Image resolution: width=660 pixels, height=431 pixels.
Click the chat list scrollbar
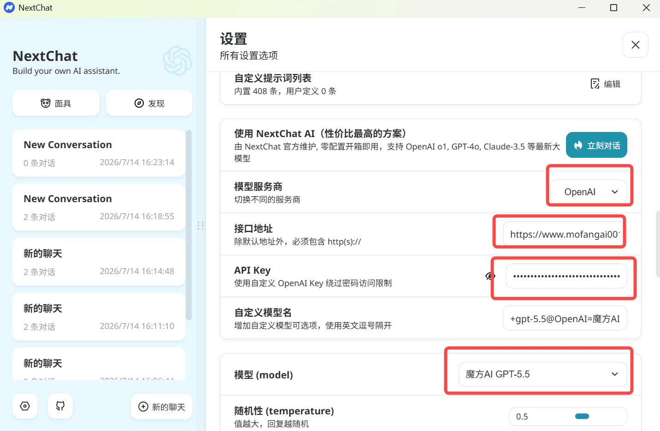189,225
